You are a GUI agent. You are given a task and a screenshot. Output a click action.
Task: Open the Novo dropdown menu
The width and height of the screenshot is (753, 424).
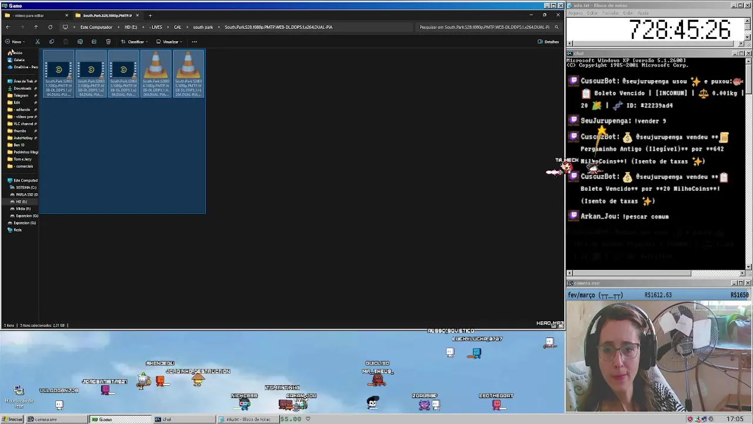coord(15,42)
